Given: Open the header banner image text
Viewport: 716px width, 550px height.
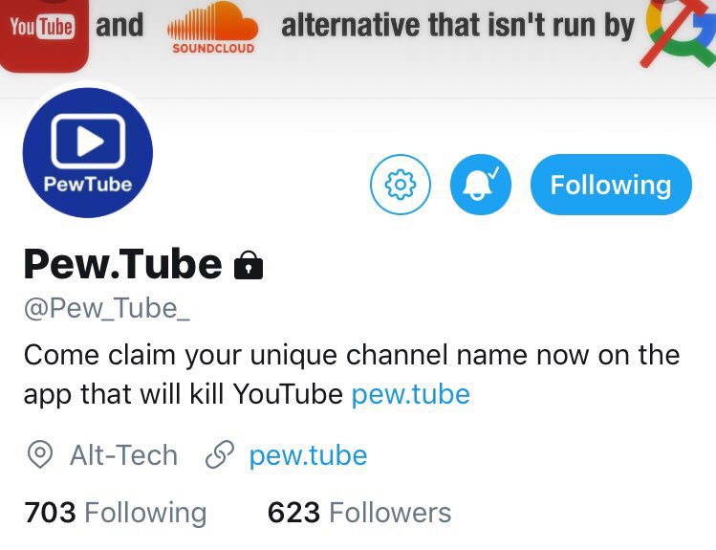Looking at the screenshot, I should [458, 25].
